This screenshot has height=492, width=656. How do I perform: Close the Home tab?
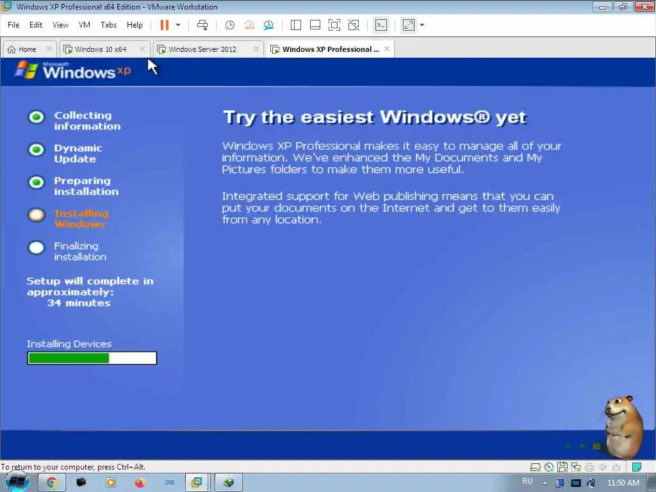(x=49, y=49)
